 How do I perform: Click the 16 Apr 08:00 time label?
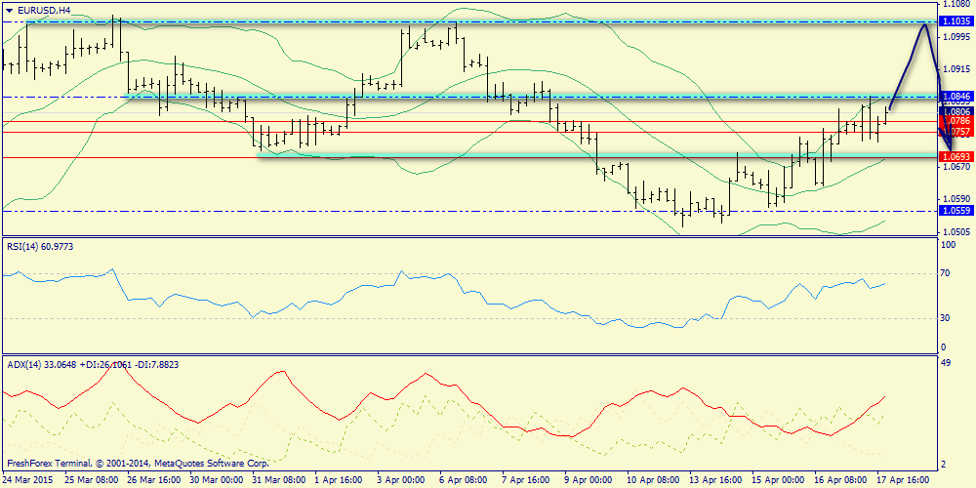(x=840, y=480)
